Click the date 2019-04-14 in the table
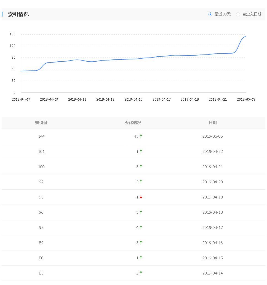 click(x=213, y=273)
